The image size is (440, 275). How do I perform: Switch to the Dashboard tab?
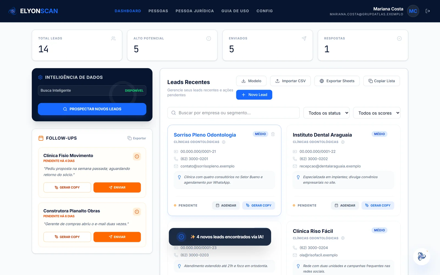coord(128,11)
